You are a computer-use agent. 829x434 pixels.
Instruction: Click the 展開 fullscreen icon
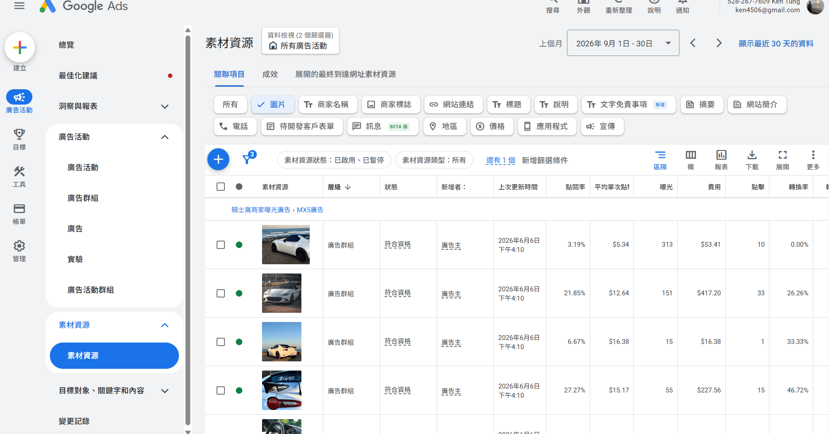coord(783,160)
